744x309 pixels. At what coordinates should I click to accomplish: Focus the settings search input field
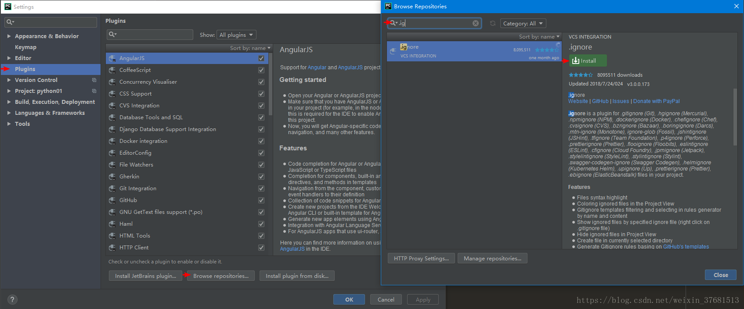coord(51,22)
